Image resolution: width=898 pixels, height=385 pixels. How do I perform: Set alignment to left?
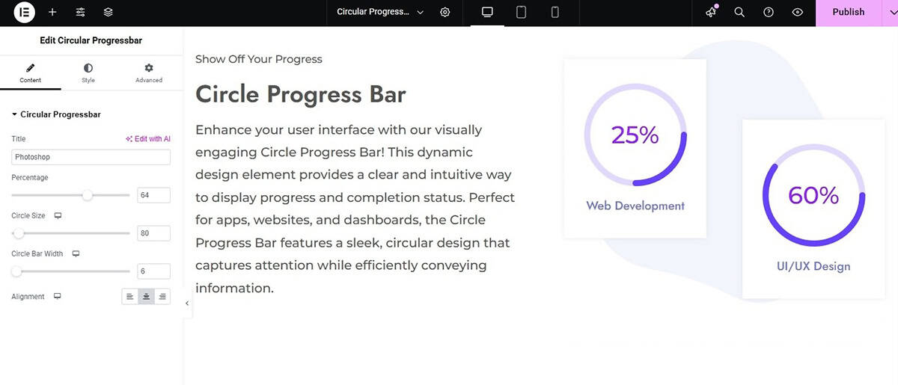click(x=130, y=297)
